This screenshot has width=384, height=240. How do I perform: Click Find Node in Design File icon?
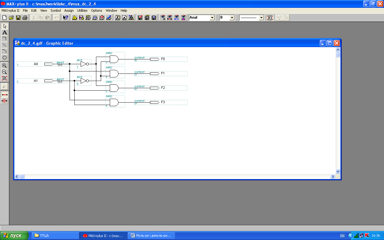pos(177,18)
